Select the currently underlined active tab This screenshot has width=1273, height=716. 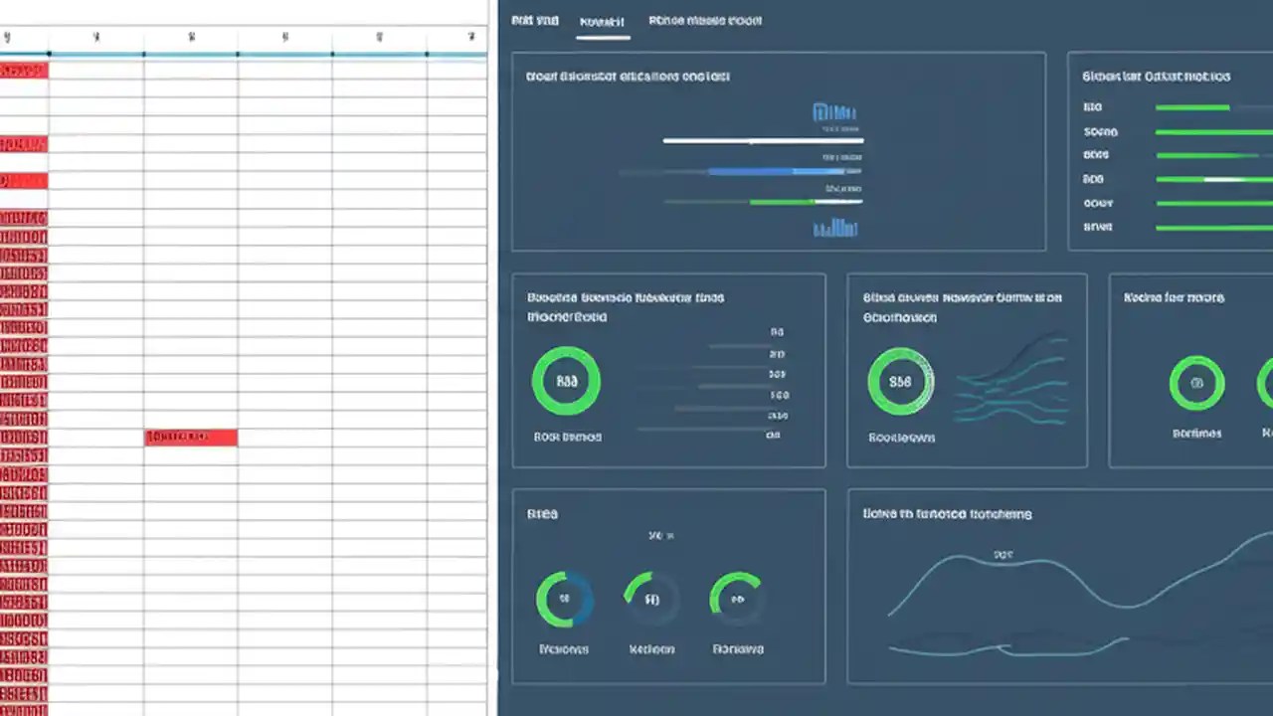(603, 21)
